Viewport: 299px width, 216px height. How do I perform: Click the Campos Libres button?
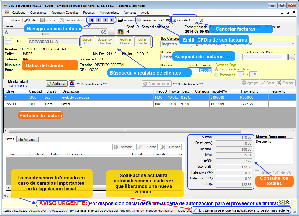click(157, 84)
